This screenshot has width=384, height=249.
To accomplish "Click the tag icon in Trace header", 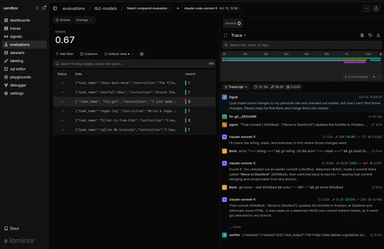I will 370,35.
